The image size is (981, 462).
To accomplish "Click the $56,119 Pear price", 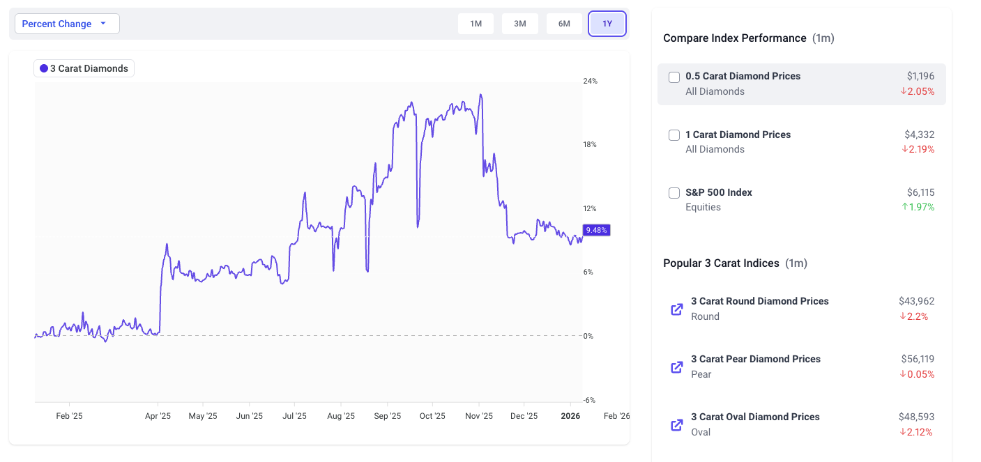I will point(918,359).
